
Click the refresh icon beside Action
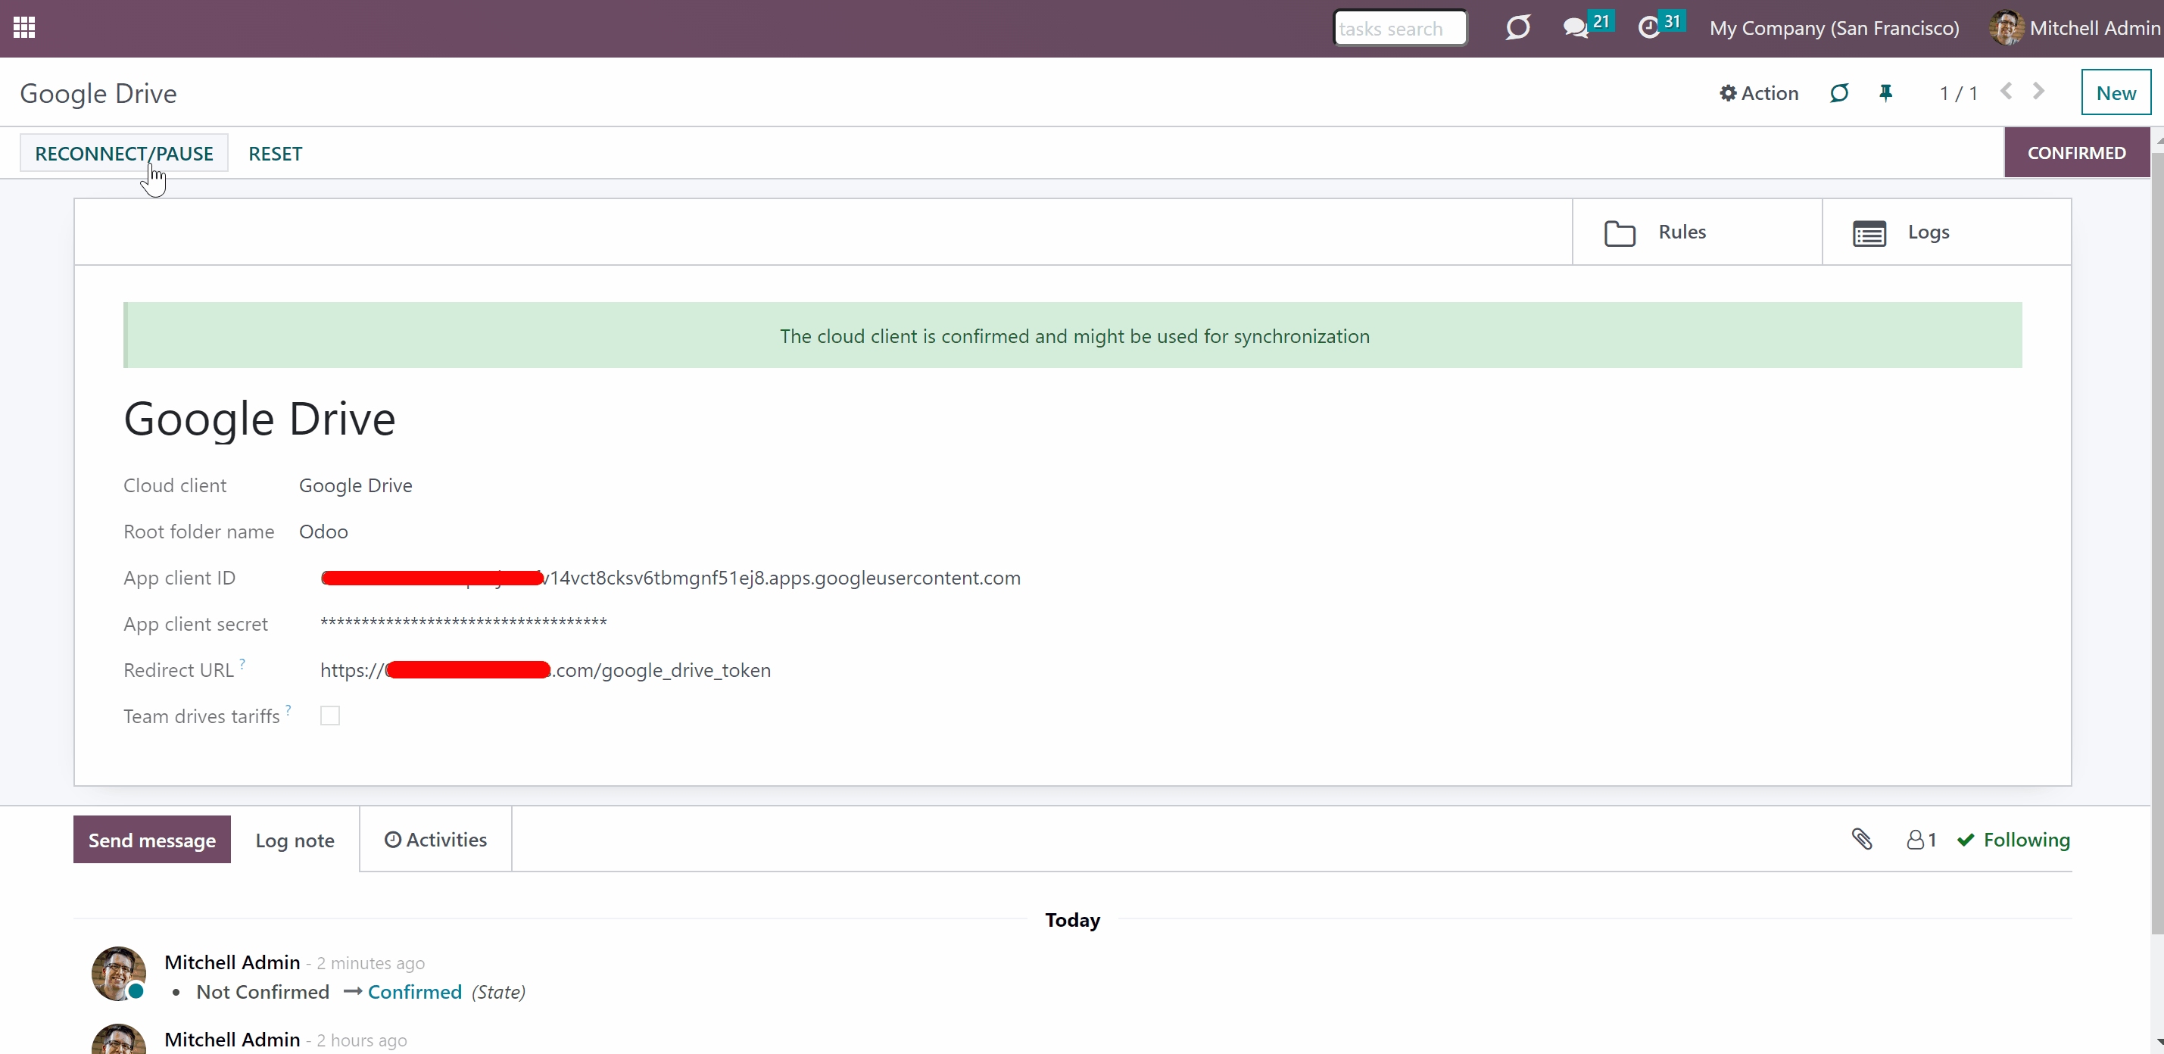tap(1839, 92)
